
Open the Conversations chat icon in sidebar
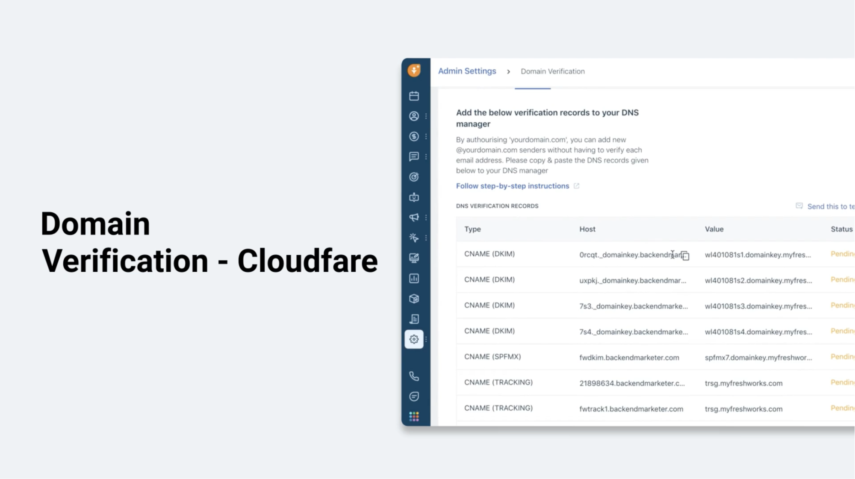click(414, 157)
